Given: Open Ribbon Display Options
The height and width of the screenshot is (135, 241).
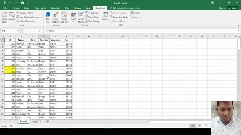Looking at the screenshot, I should pyautogui.click(x=212, y=3).
